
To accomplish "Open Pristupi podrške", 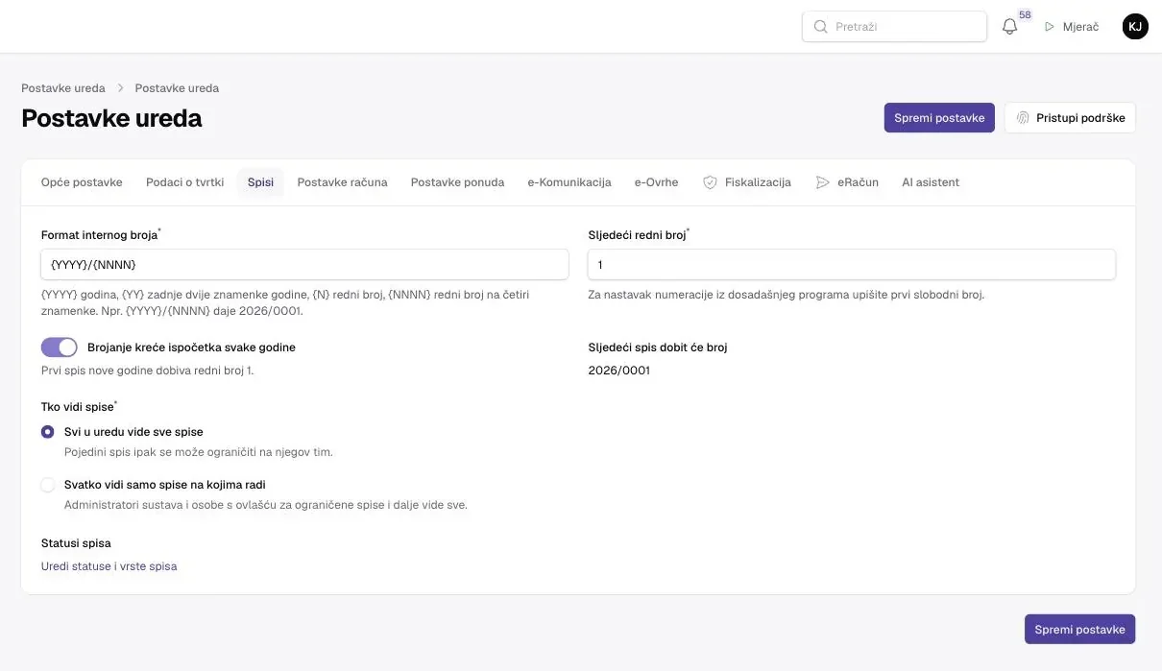I will point(1071,118).
